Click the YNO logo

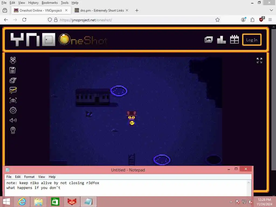(x=33, y=39)
